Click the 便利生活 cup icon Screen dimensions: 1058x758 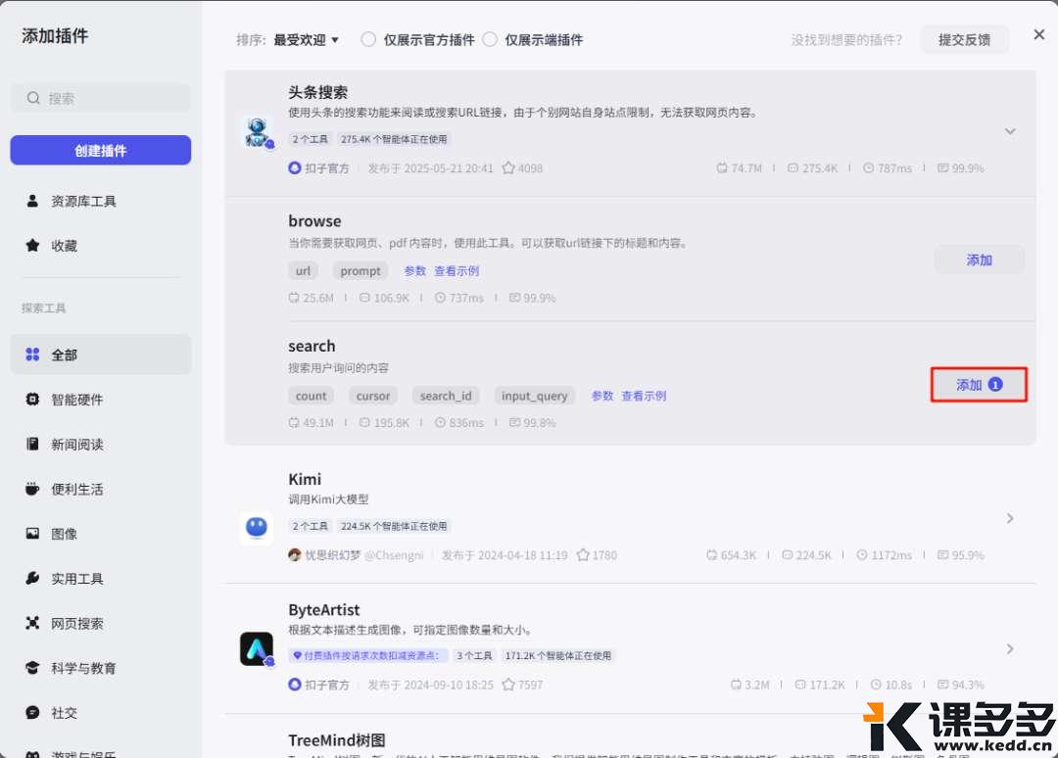32,489
